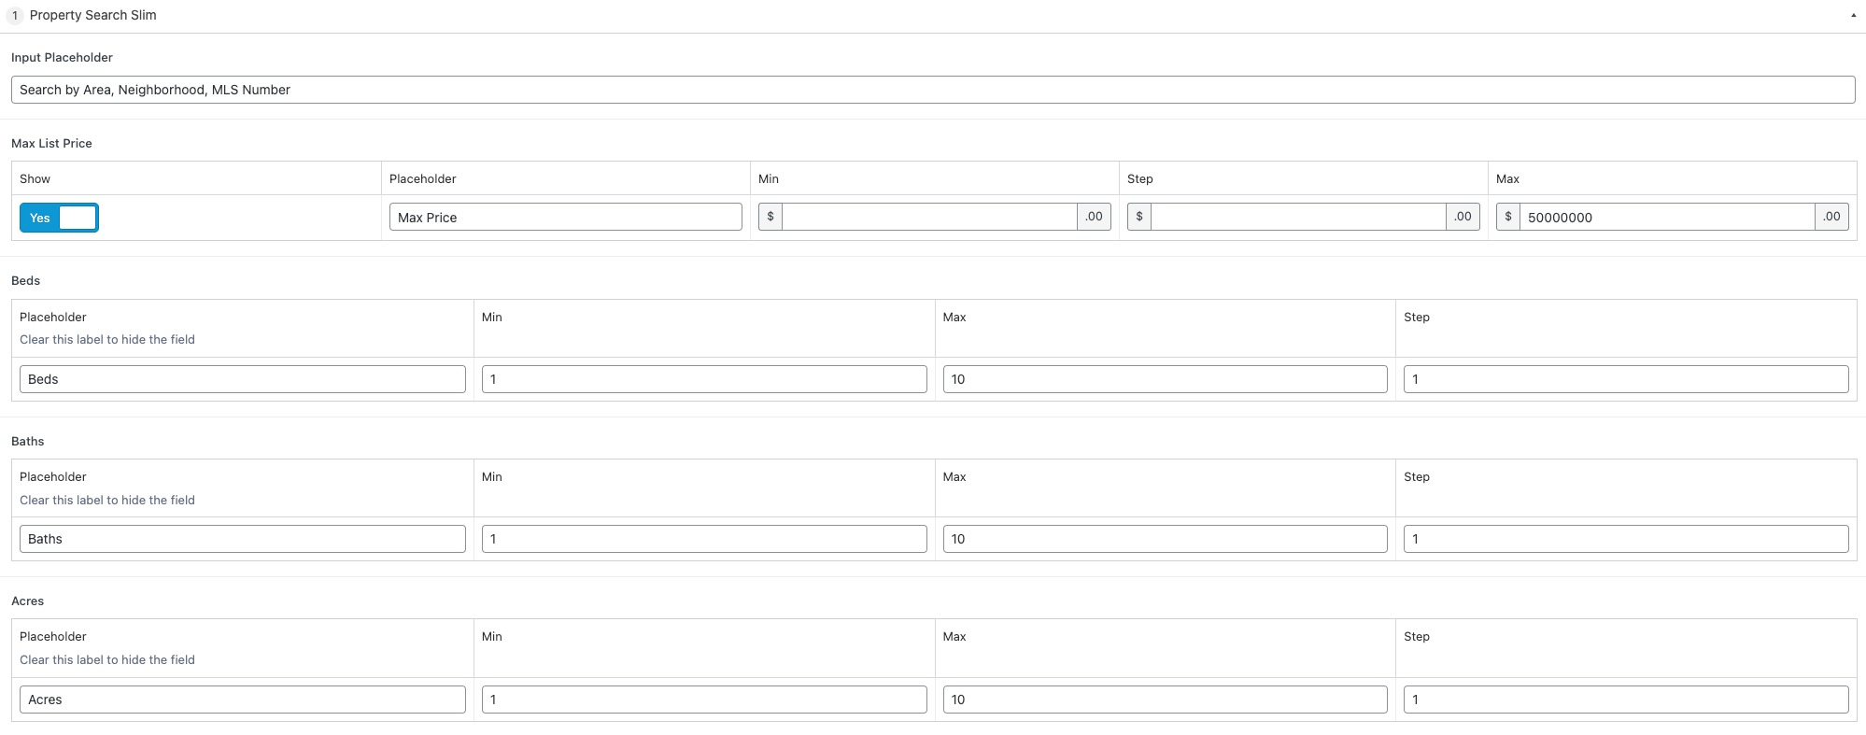Edit the Beds placeholder label field

(x=243, y=379)
